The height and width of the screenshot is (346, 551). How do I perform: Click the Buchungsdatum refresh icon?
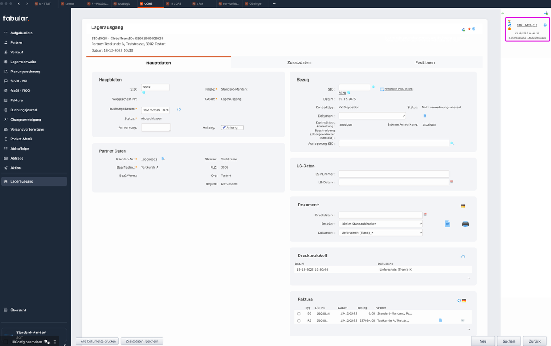179,110
